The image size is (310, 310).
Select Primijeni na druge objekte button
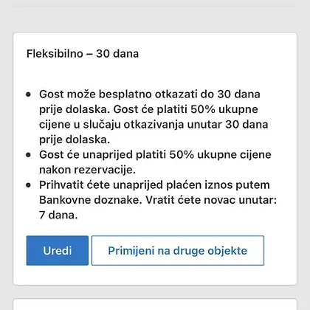pyautogui.click(x=178, y=250)
